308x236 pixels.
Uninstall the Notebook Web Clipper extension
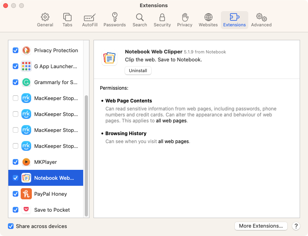point(138,71)
